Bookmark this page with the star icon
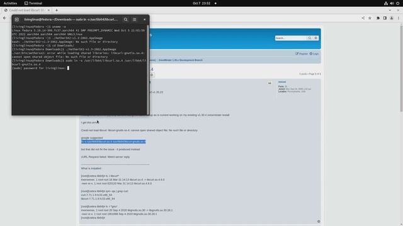The width and height of the screenshot is (403, 226). (370, 18)
